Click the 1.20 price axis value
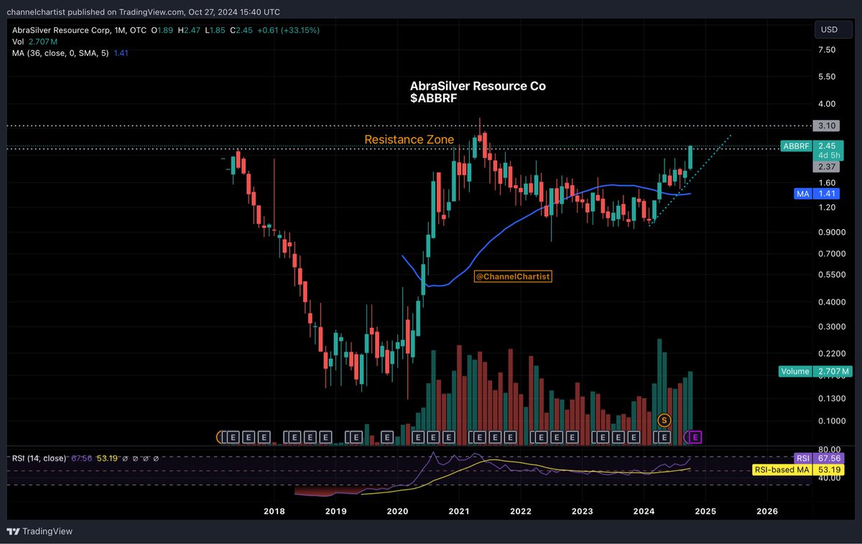This screenshot has width=862, height=544. (826, 207)
